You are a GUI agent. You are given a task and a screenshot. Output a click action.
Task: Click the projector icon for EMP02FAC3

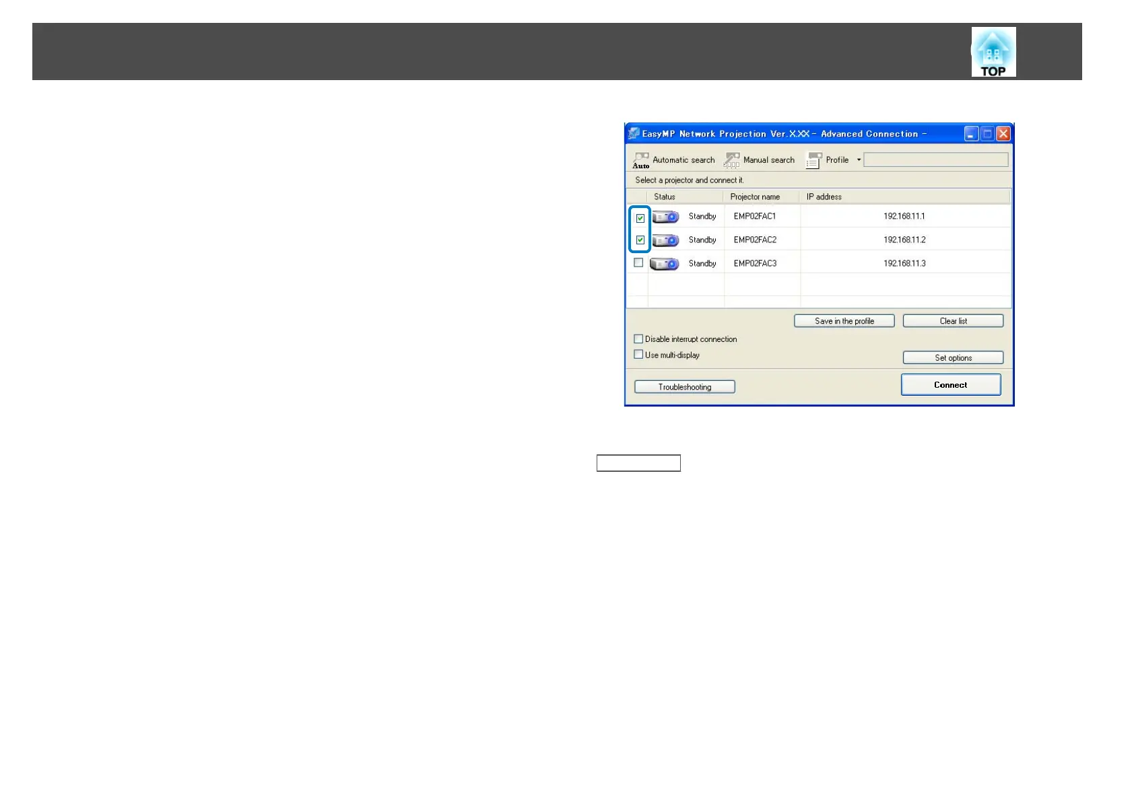665,264
